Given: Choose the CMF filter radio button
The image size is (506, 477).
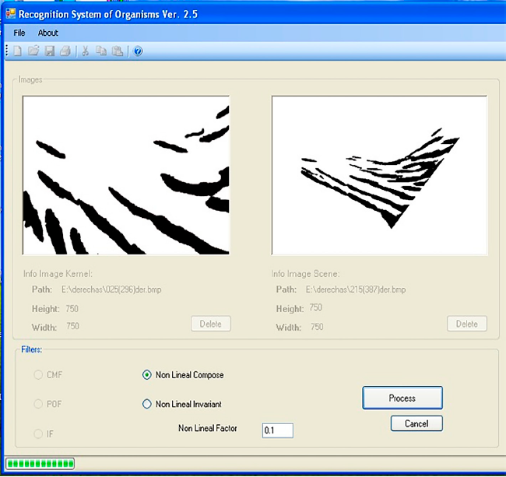Looking at the screenshot, I should [x=37, y=375].
